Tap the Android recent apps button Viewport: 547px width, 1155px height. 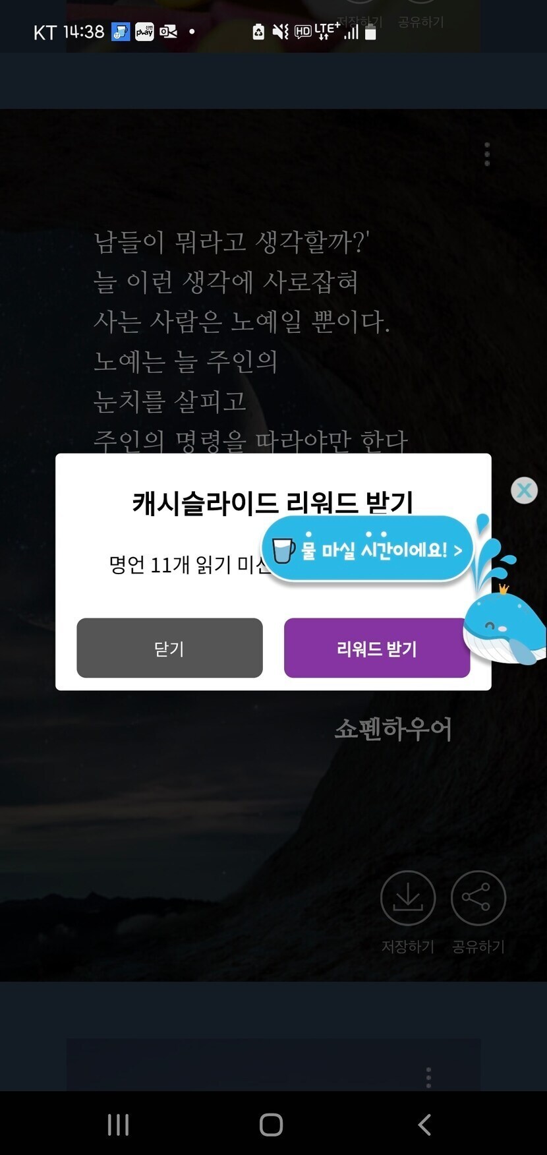pyautogui.click(x=119, y=1125)
